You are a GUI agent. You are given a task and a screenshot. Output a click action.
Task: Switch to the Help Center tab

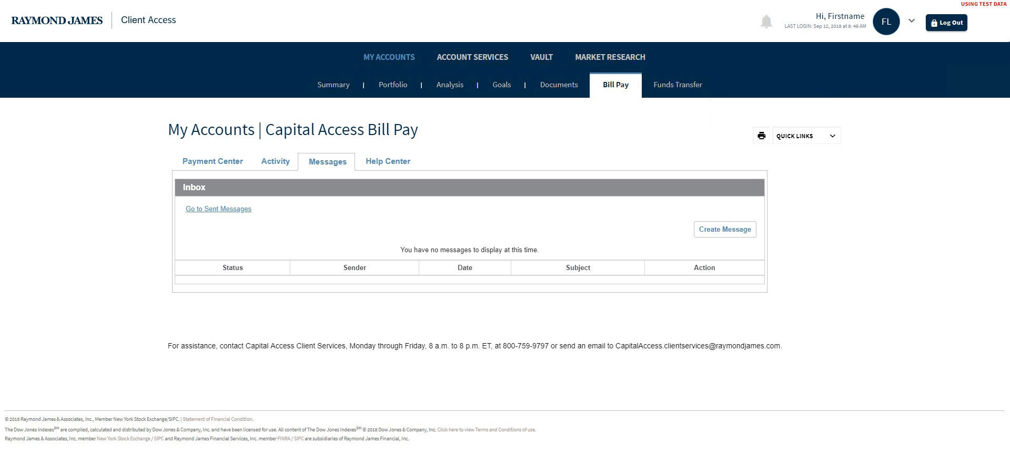pyautogui.click(x=388, y=161)
